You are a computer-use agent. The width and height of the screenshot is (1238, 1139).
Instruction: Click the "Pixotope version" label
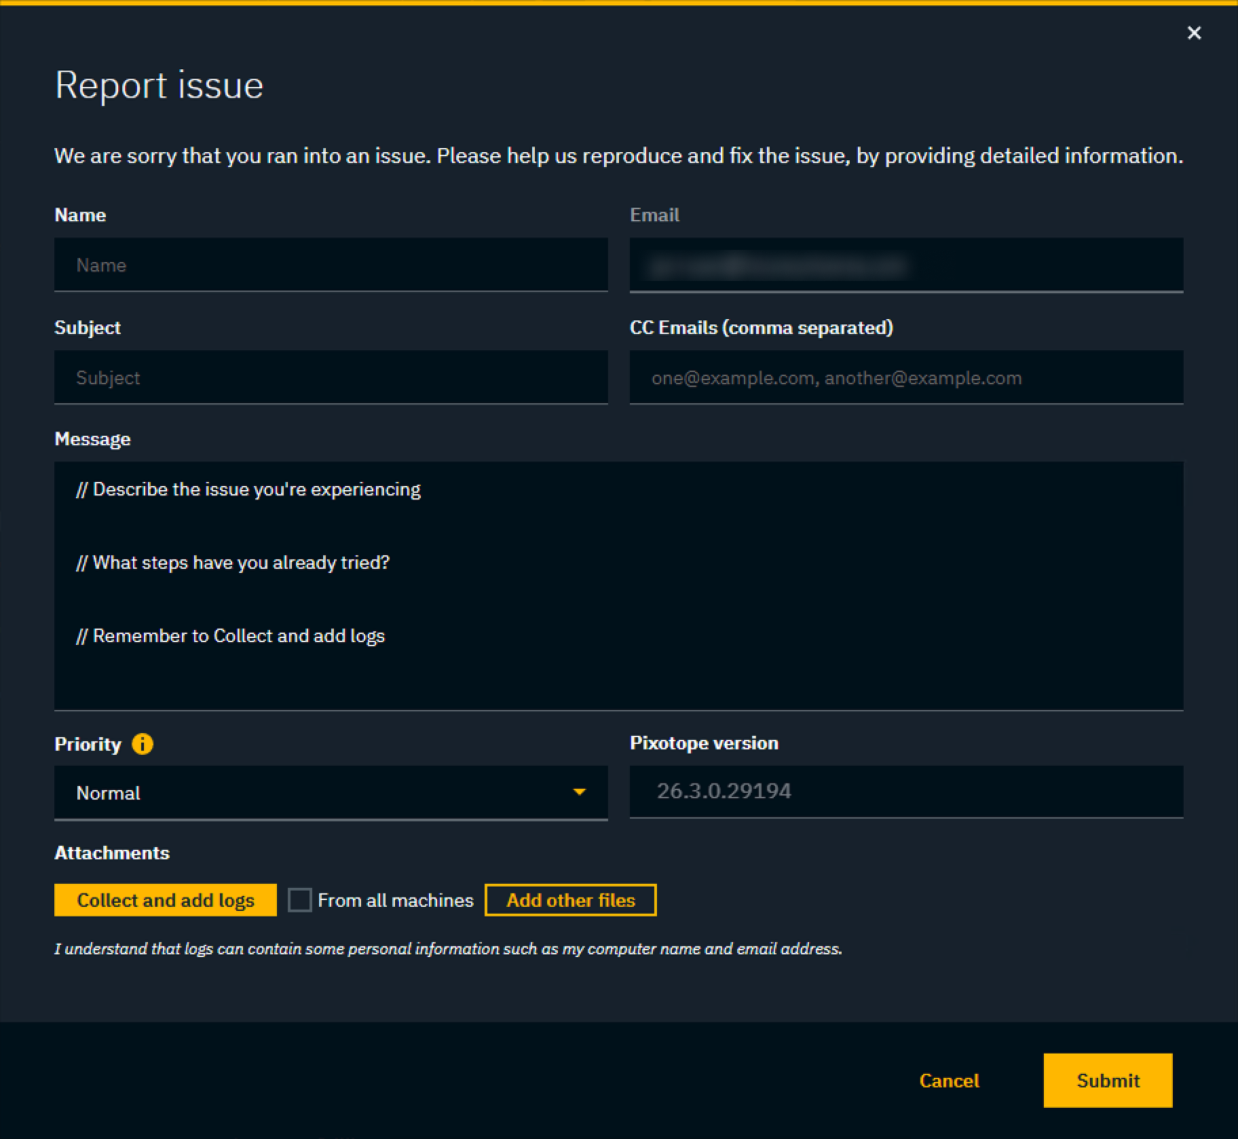tap(704, 743)
